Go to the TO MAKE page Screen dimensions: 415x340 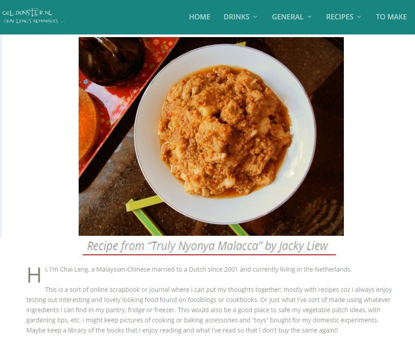click(x=391, y=17)
